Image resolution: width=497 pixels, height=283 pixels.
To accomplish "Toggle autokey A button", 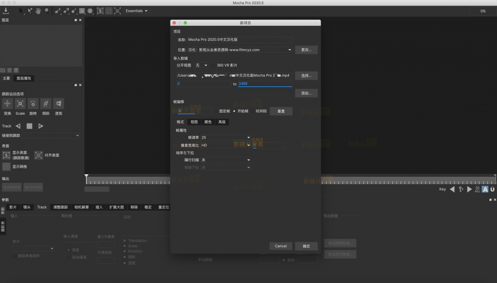I will (x=485, y=189).
